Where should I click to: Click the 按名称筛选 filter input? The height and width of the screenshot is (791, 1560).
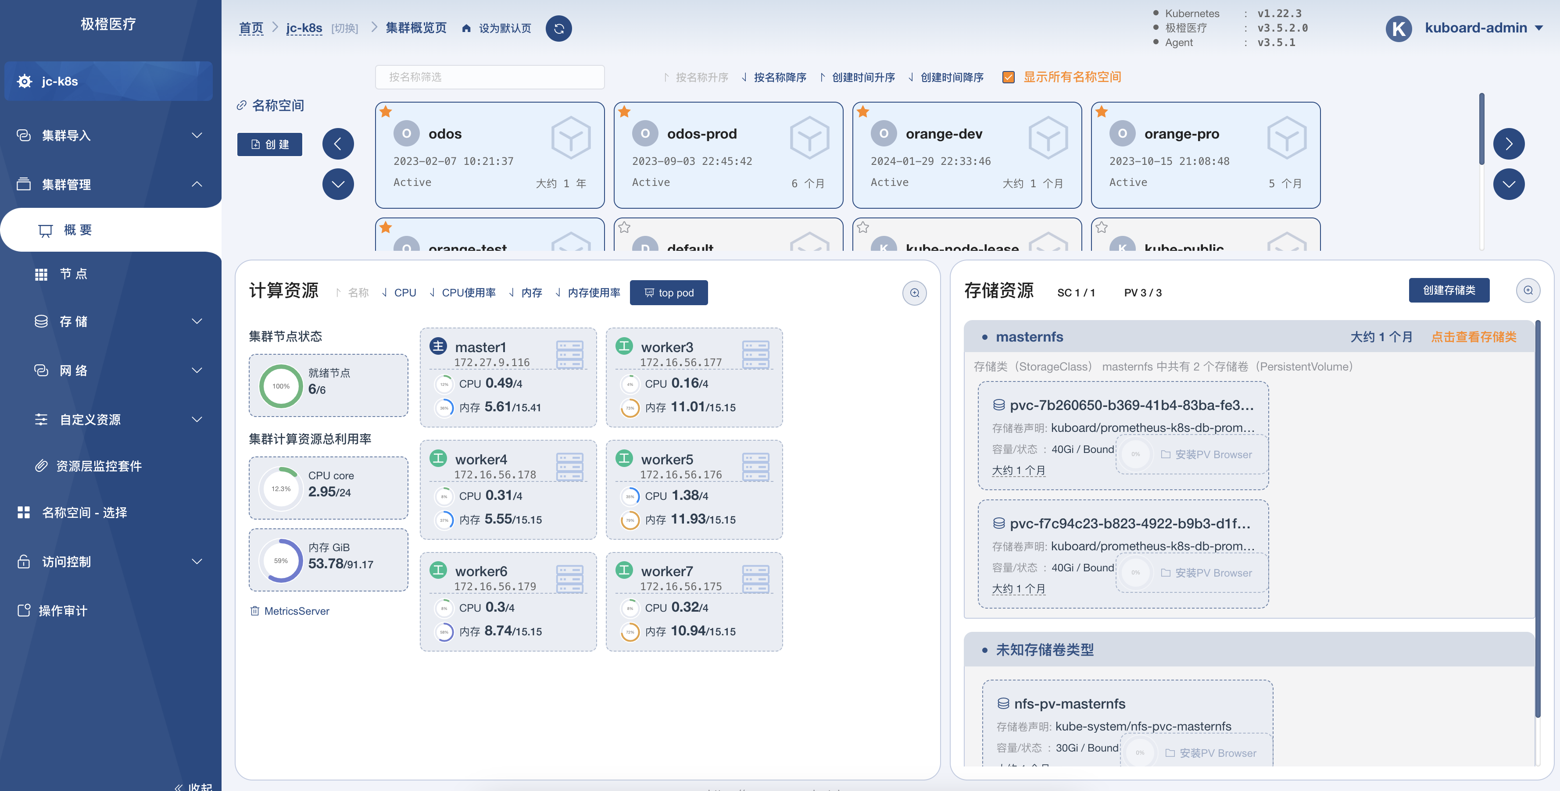489,77
